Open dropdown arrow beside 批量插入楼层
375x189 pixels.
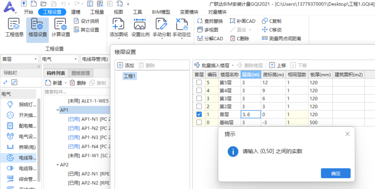(233, 65)
